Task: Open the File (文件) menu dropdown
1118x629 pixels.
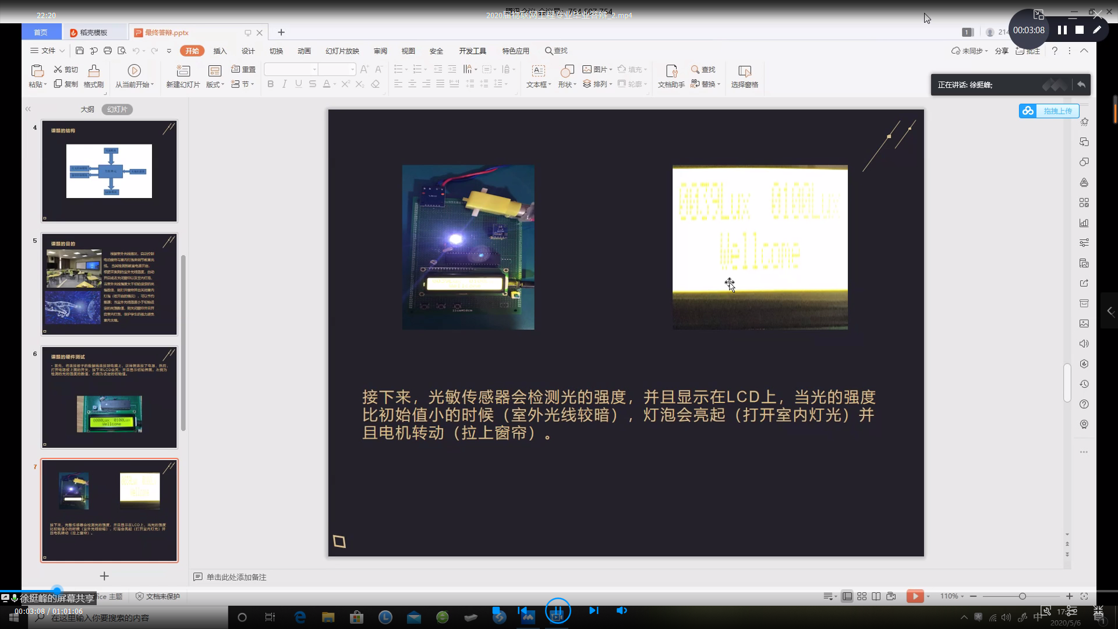Action: tap(48, 51)
